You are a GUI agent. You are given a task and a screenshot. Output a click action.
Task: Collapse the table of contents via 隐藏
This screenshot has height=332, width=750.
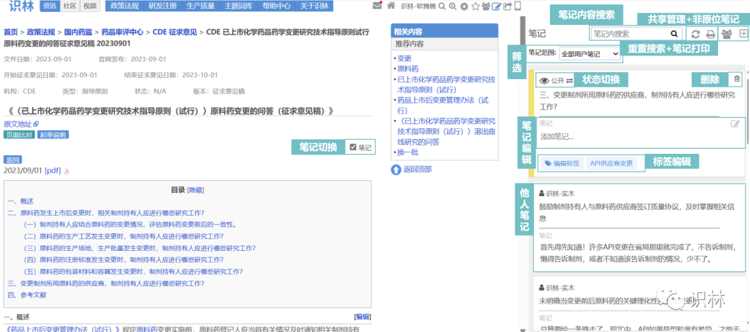coord(196,190)
